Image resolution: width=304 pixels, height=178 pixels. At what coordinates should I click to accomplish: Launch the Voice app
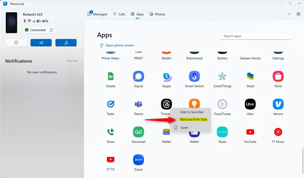click(110, 132)
